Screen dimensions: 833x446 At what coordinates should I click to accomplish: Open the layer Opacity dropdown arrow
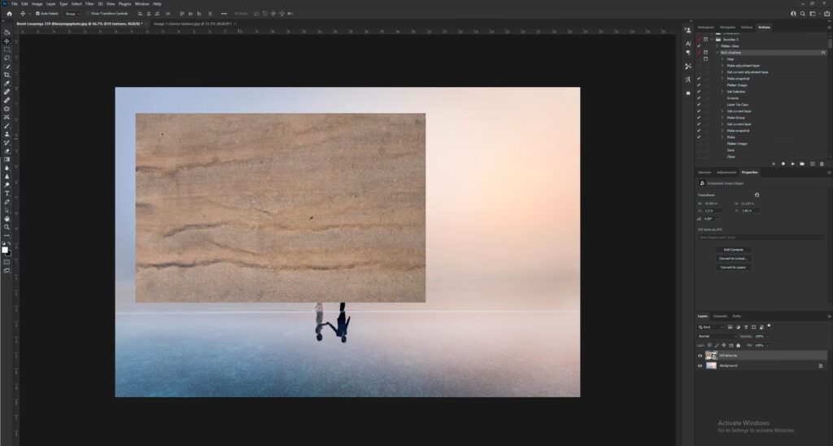tap(766, 335)
